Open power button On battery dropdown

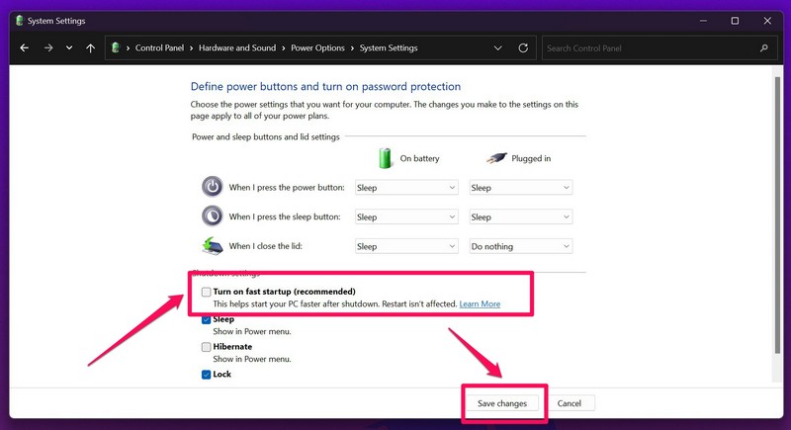pyautogui.click(x=406, y=188)
